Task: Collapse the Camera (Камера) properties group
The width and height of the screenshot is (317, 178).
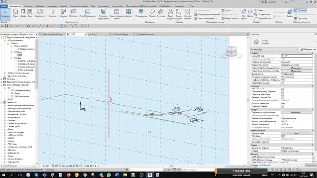Action: (x=313, y=109)
